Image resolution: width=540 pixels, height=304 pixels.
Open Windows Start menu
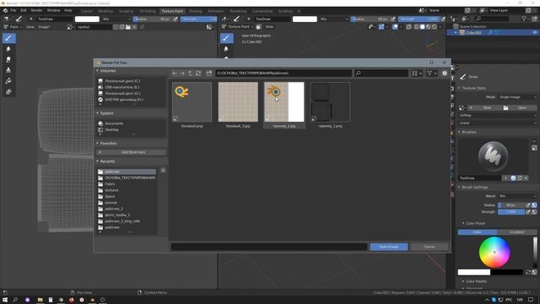tap(5, 300)
